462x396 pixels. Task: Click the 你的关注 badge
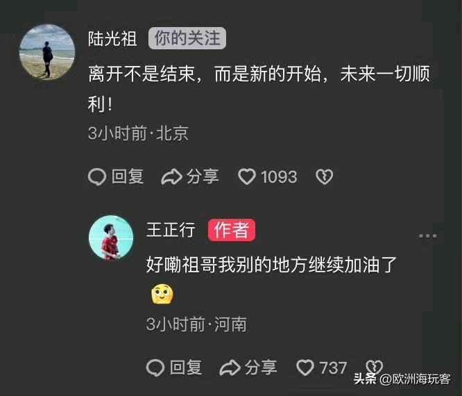(187, 38)
